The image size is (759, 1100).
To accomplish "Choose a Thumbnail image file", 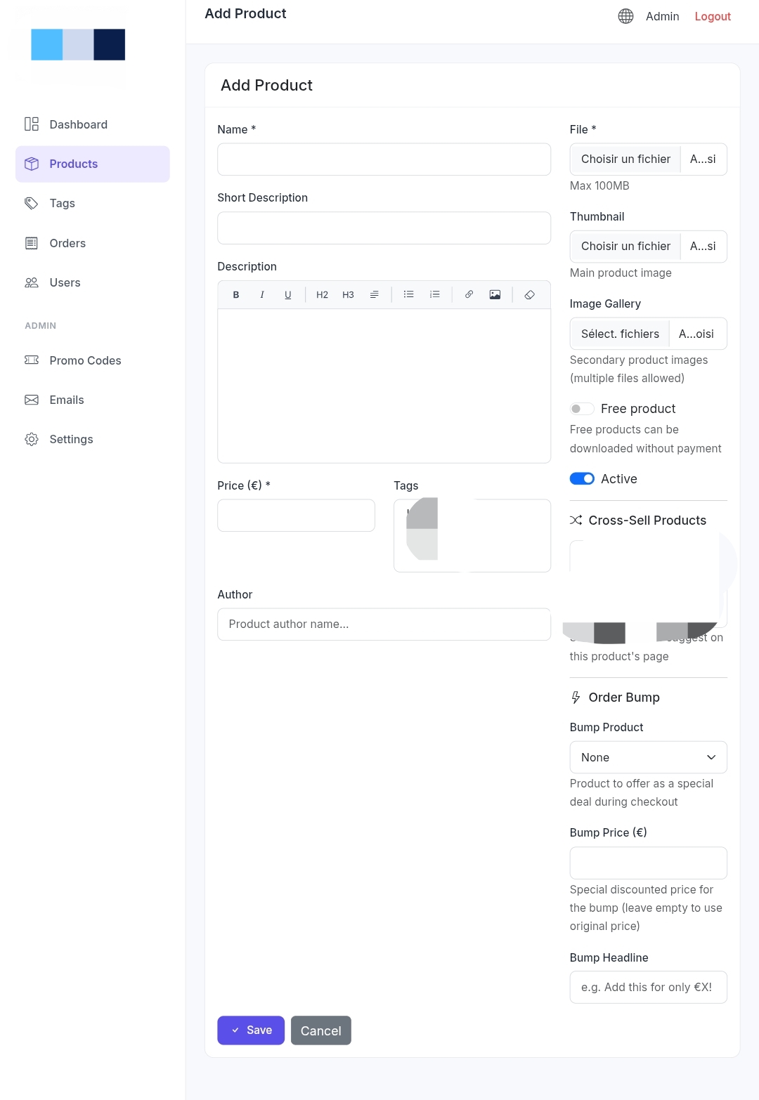I will tap(648, 247).
